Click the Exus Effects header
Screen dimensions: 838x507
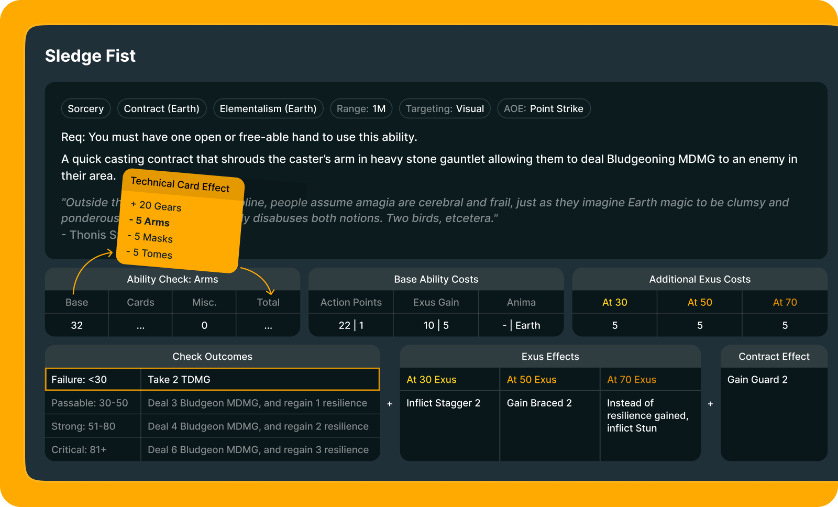(550, 356)
